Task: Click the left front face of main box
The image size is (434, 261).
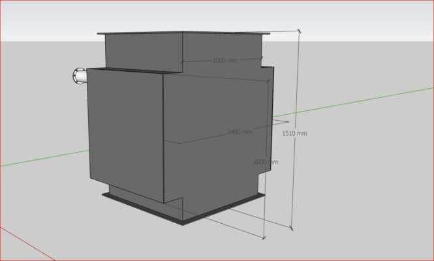Action: click(x=124, y=130)
